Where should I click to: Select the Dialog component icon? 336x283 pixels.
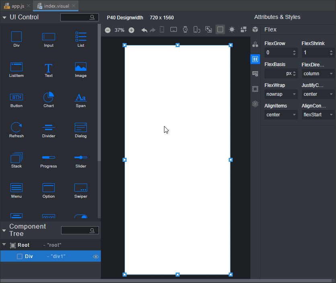coord(81,127)
